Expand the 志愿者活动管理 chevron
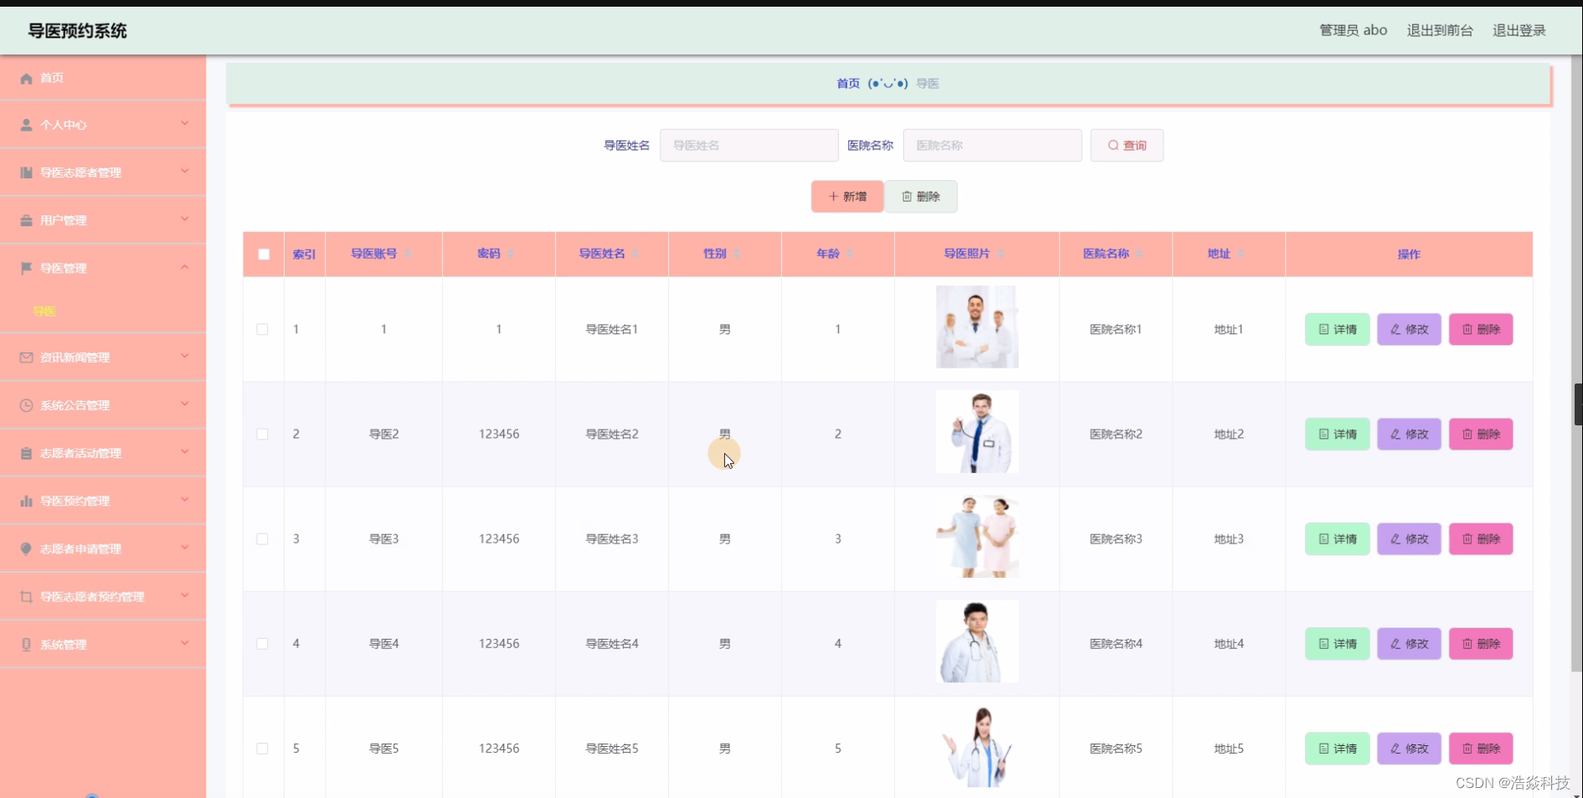Viewport: 1583px width, 798px height. tap(185, 452)
